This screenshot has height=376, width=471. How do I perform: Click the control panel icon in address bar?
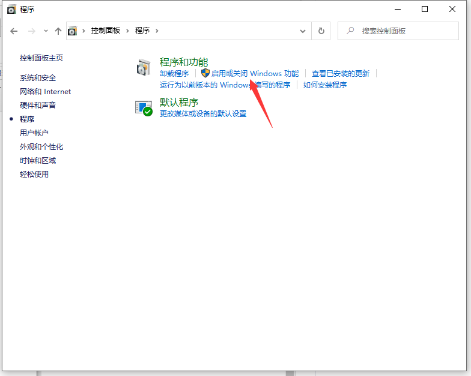pyautogui.click(x=73, y=31)
